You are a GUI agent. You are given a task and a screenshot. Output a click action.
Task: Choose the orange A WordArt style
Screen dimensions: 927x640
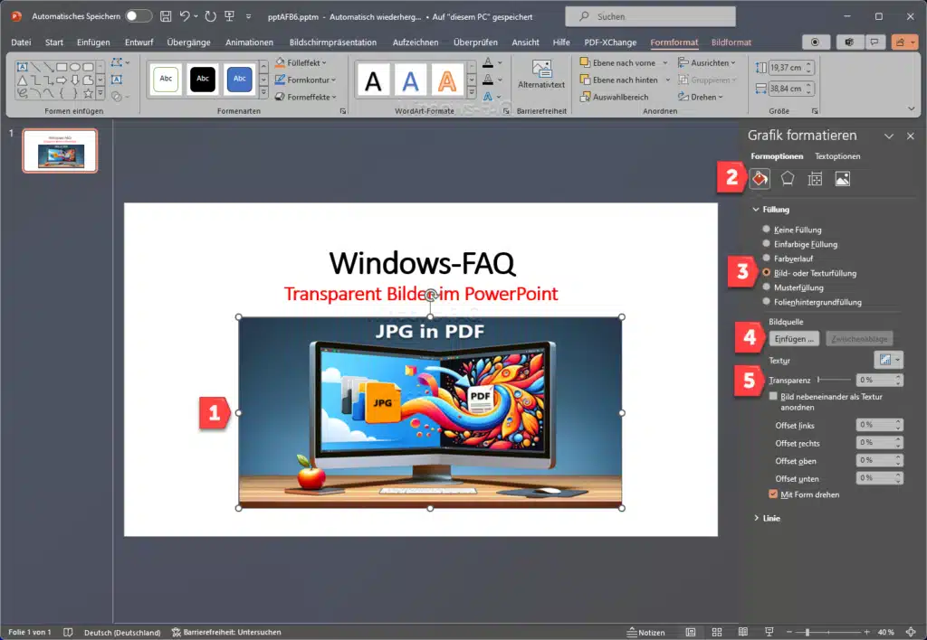(x=447, y=80)
